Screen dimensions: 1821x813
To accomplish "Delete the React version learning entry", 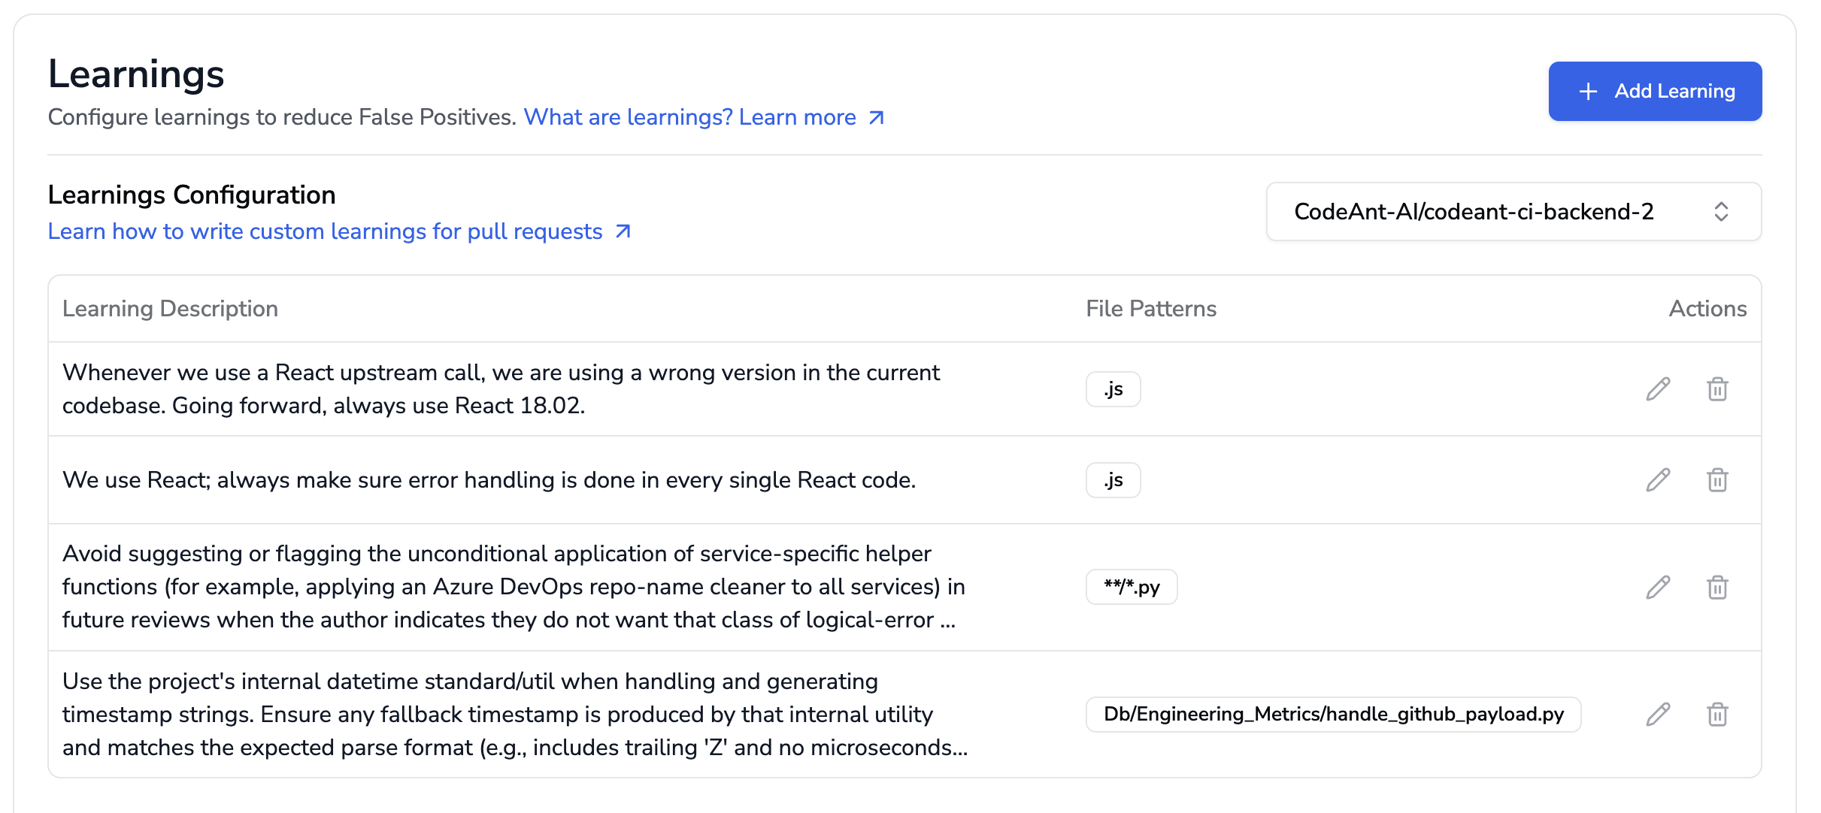I will click(x=1717, y=389).
